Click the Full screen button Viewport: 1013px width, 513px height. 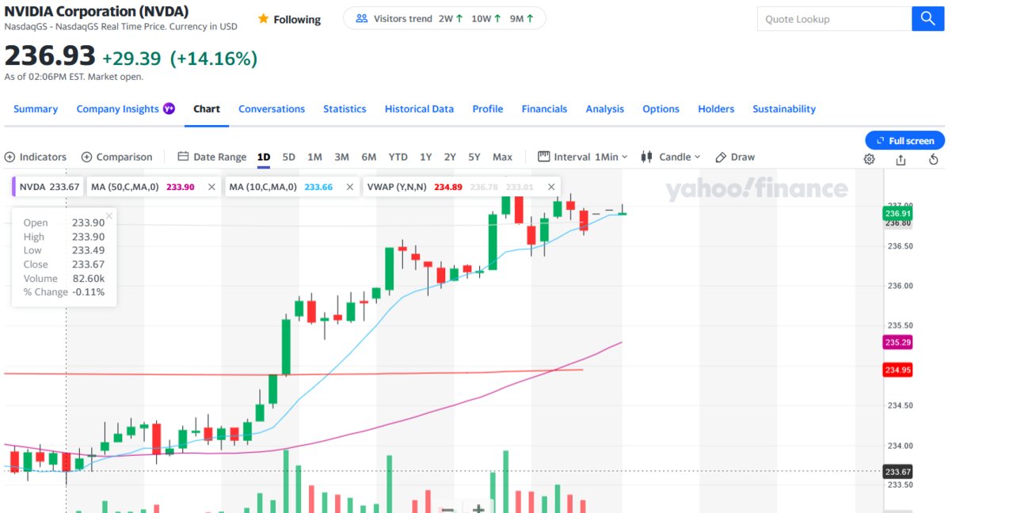pyautogui.click(x=904, y=141)
